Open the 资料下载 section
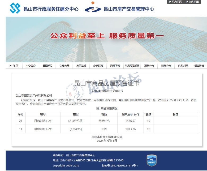This screenshot has width=207, height=171. click(x=115, y=66)
